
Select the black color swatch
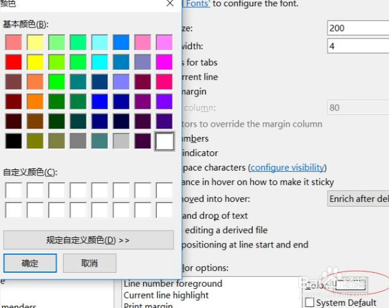(13, 141)
